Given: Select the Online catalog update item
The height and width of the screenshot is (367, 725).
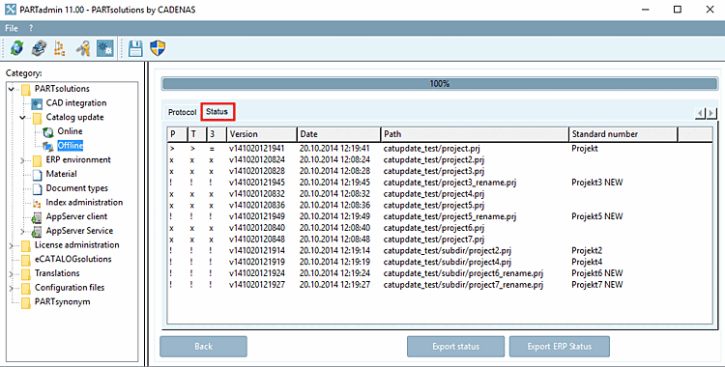Looking at the screenshot, I should tap(70, 131).
